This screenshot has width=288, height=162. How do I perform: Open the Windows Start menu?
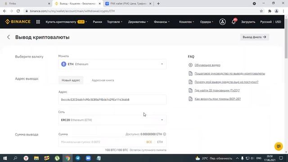click(x=5, y=158)
